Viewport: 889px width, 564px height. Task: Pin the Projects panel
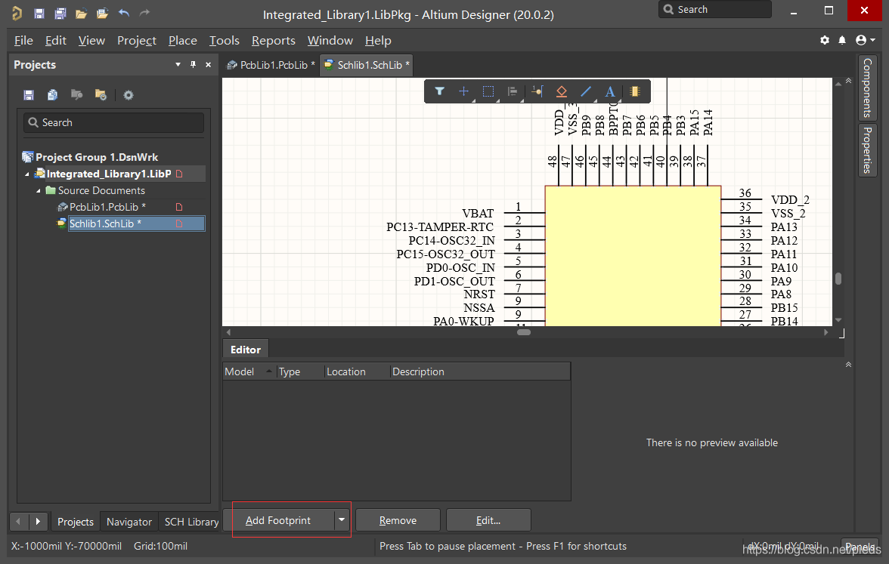192,65
